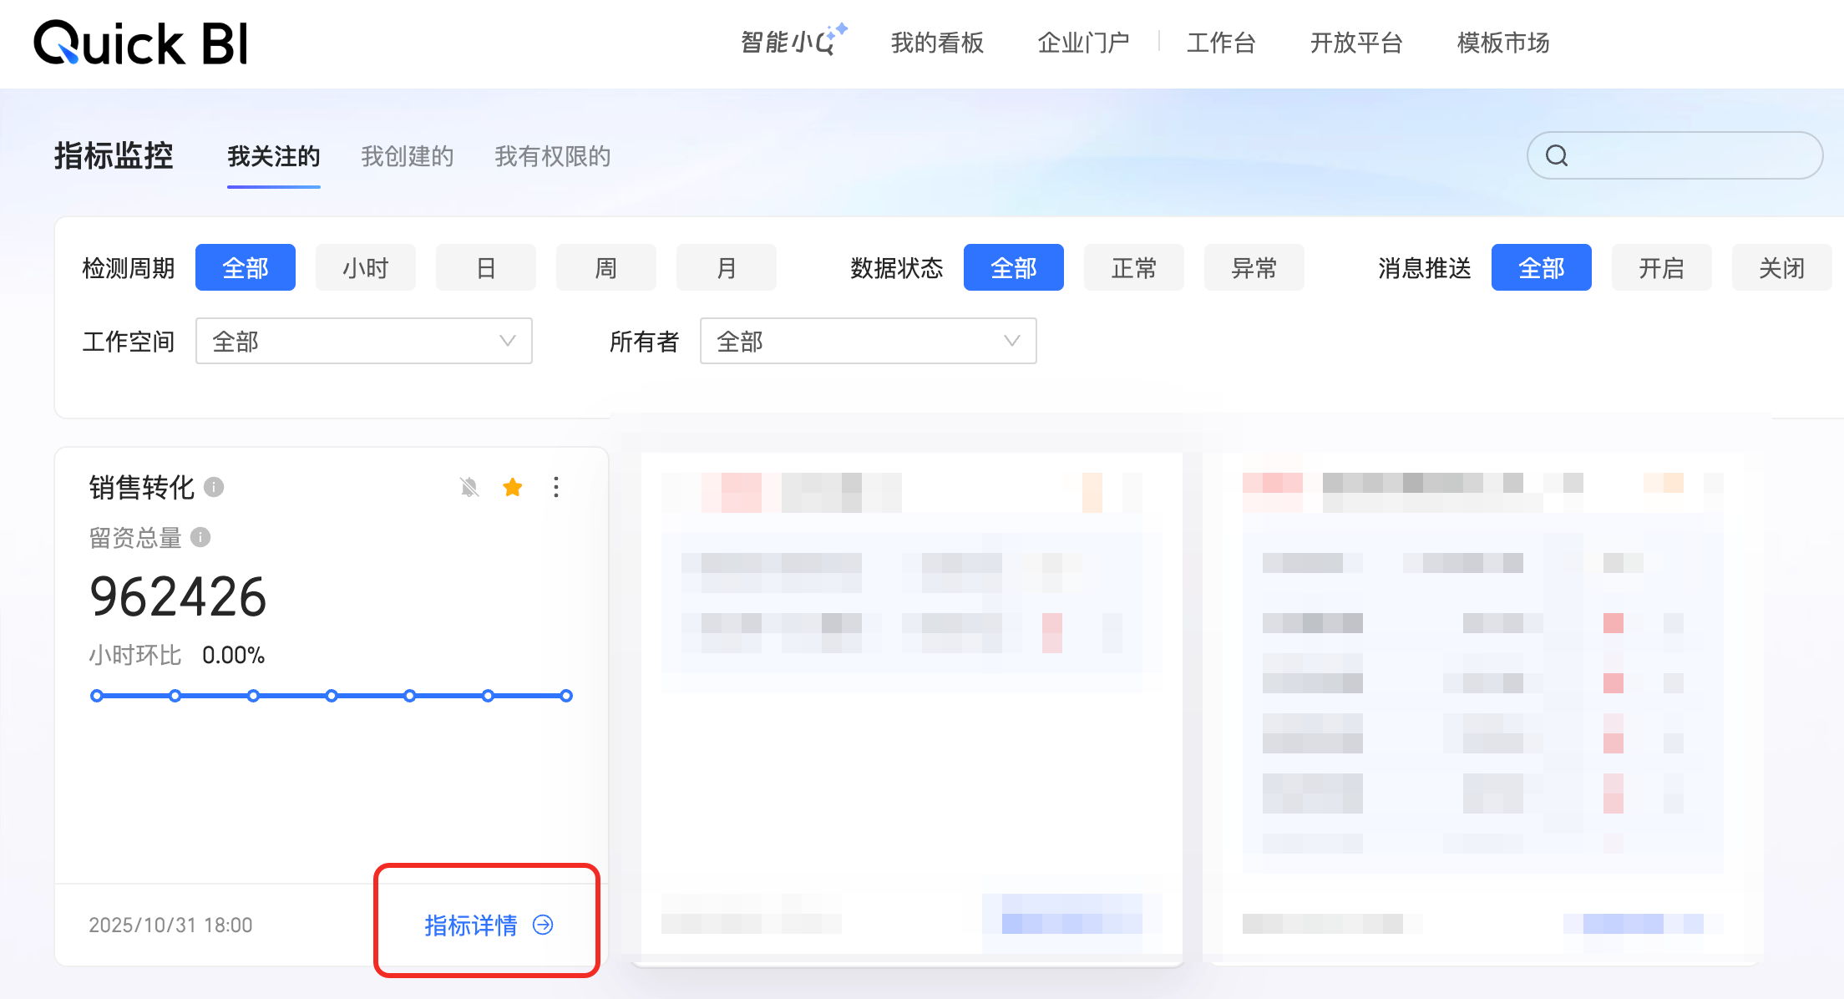
Task: Click the search magnifier icon
Action: pos(1557,155)
